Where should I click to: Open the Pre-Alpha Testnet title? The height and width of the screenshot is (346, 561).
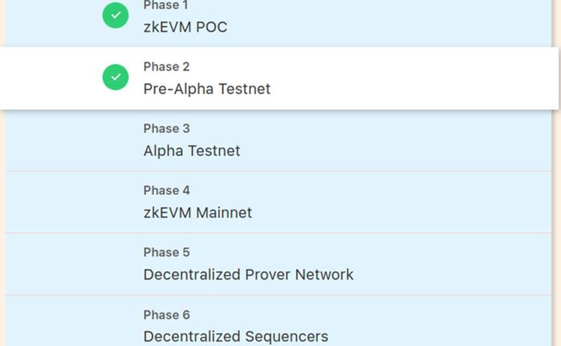(206, 89)
